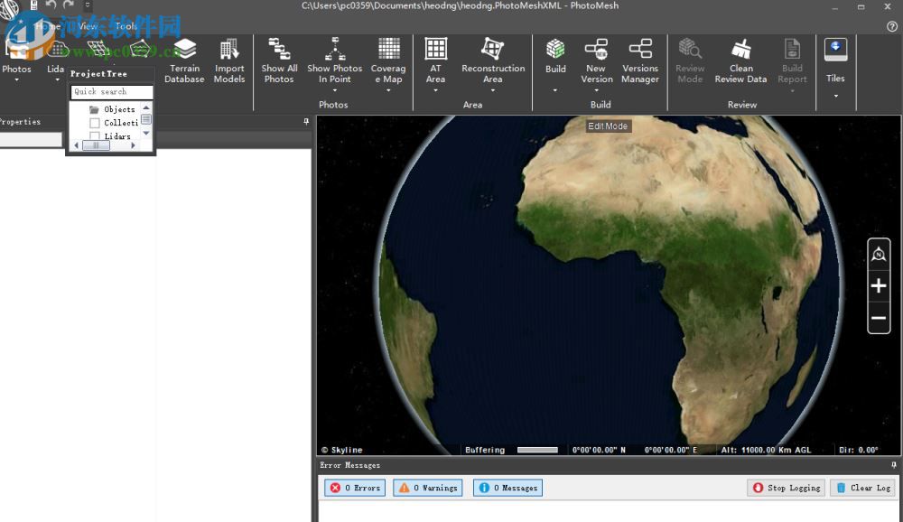Toggle the Lidars checkbox in ProjectTree

(x=95, y=136)
